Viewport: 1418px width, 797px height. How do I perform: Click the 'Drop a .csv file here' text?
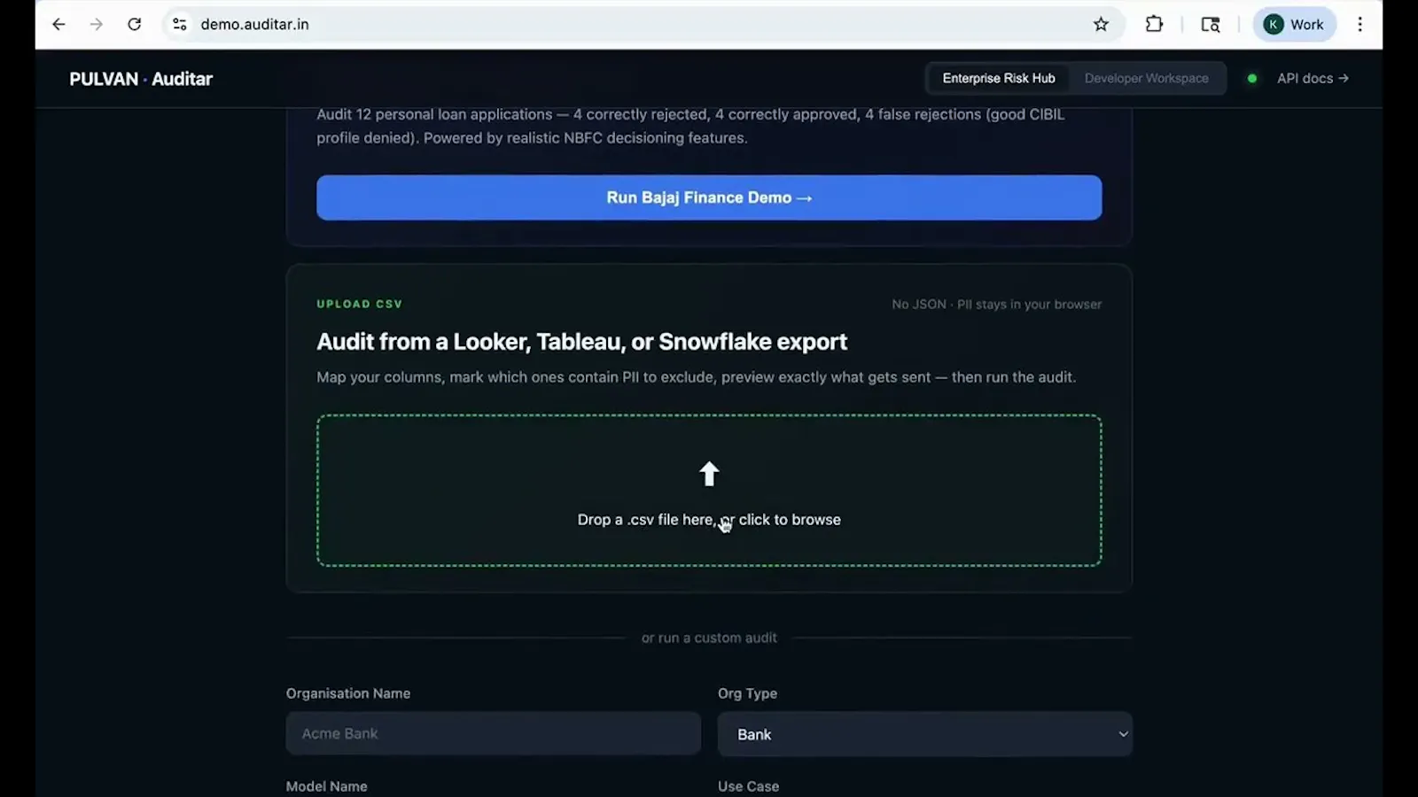(x=709, y=520)
